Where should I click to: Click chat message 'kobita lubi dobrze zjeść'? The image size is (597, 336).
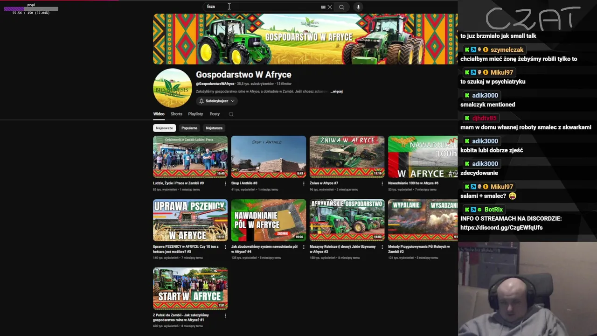(492, 150)
